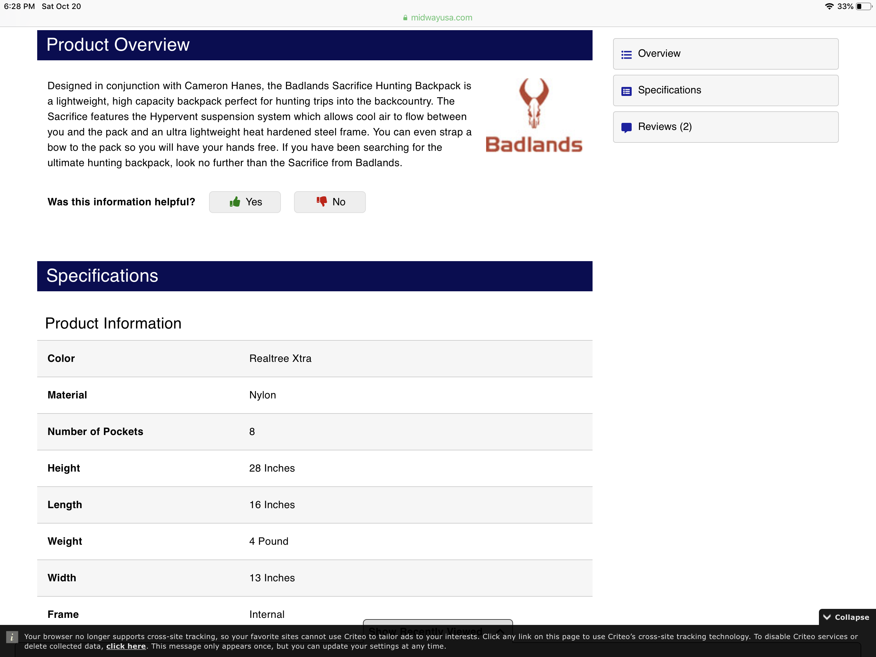This screenshot has width=876, height=657.
Task: Click the midwayusa.com address bar
Action: click(438, 17)
